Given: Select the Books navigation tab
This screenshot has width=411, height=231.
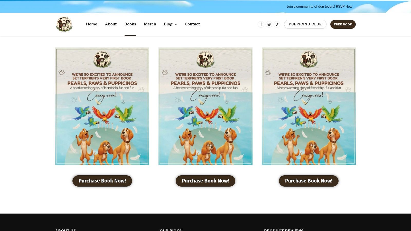Looking at the screenshot, I should [x=130, y=24].
